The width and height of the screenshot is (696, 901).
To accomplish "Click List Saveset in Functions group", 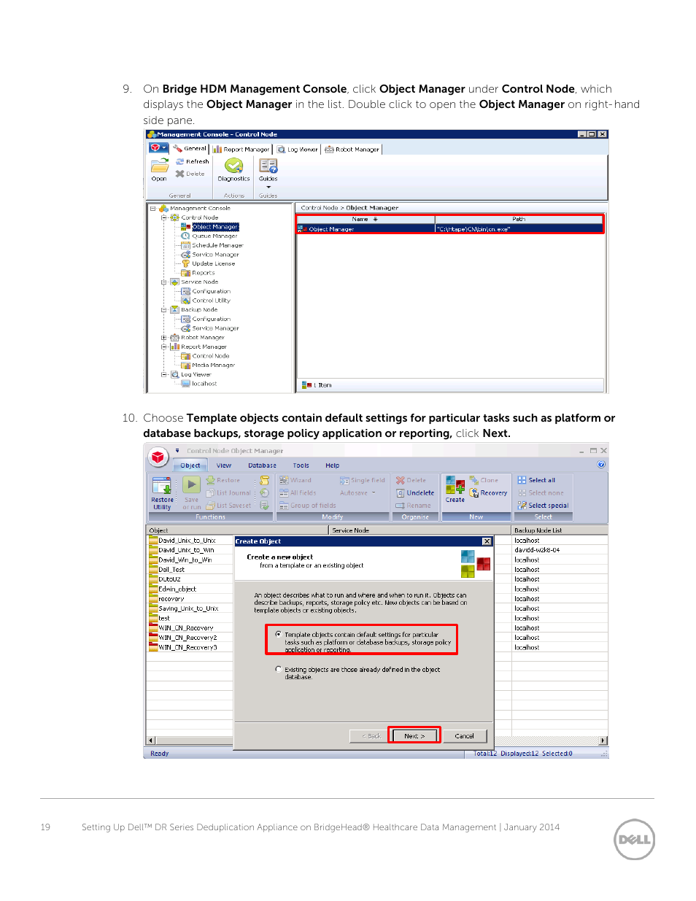I will click(x=228, y=506).
